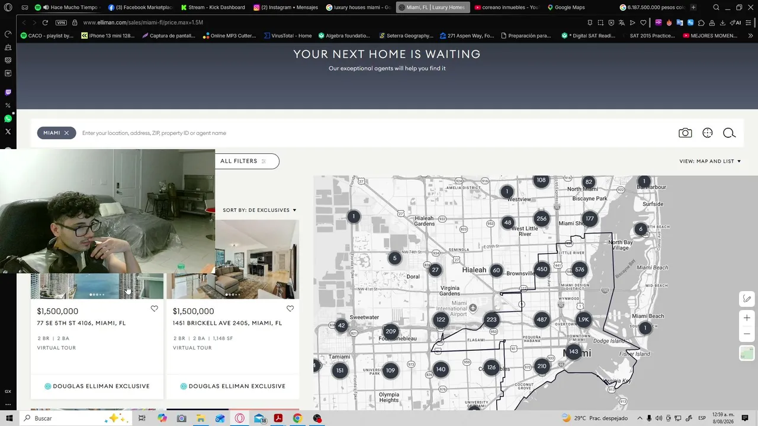Zoom out on the map
The height and width of the screenshot is (426, 758).
(x=747, y=334)
